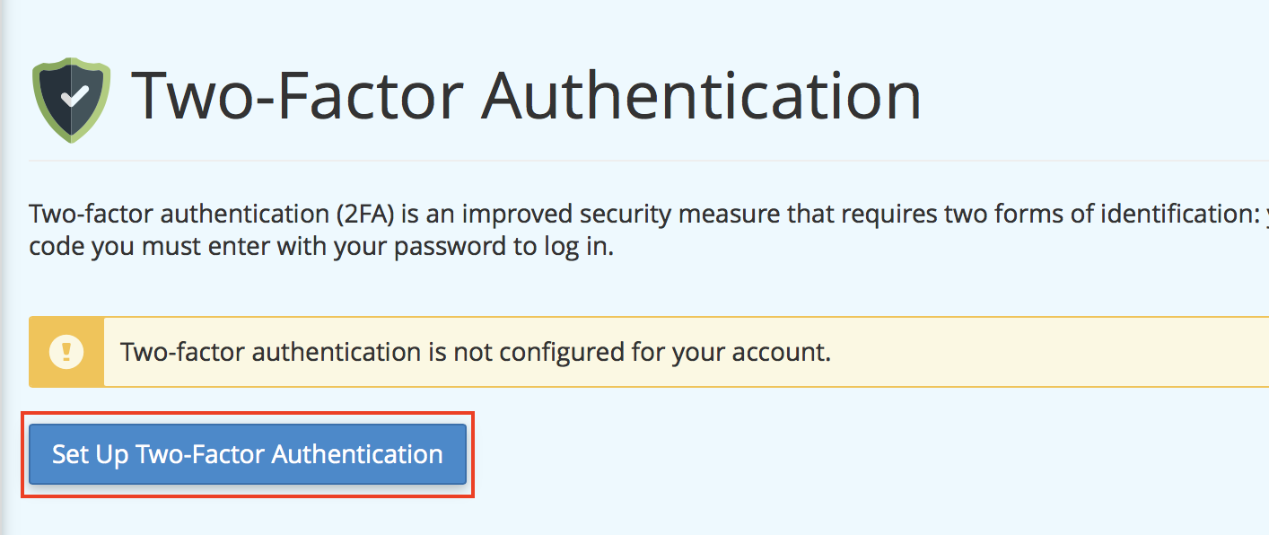Click "Two-Factor" in the page heading

(x=299, y=95)
